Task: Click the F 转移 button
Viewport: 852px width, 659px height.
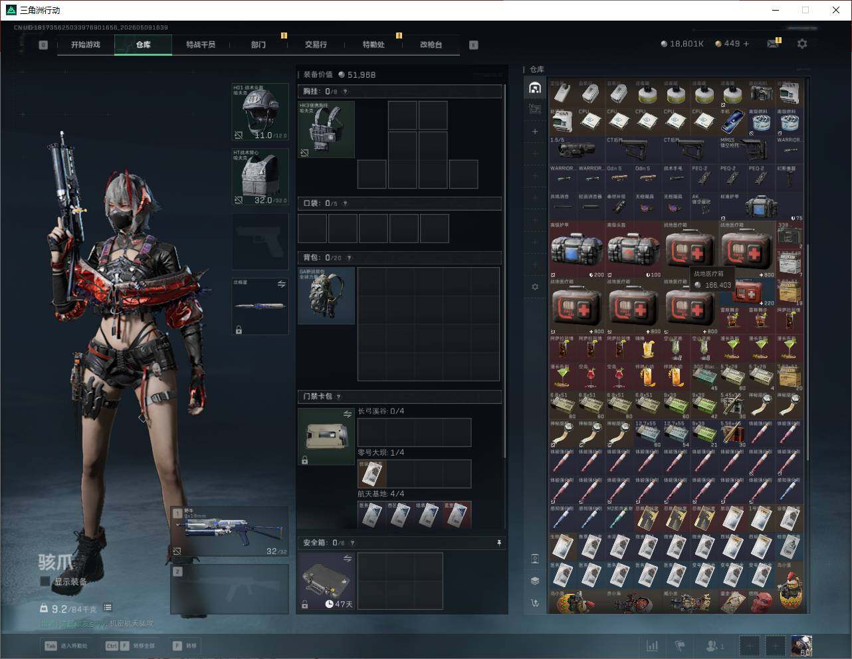Action: point(185,646)
